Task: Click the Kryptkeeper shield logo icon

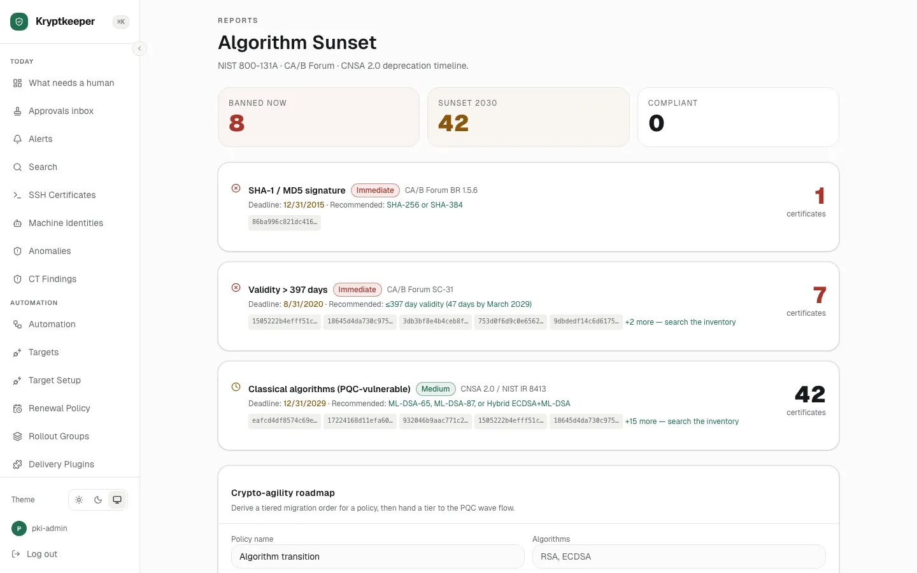Action: [x=19, y=22]
